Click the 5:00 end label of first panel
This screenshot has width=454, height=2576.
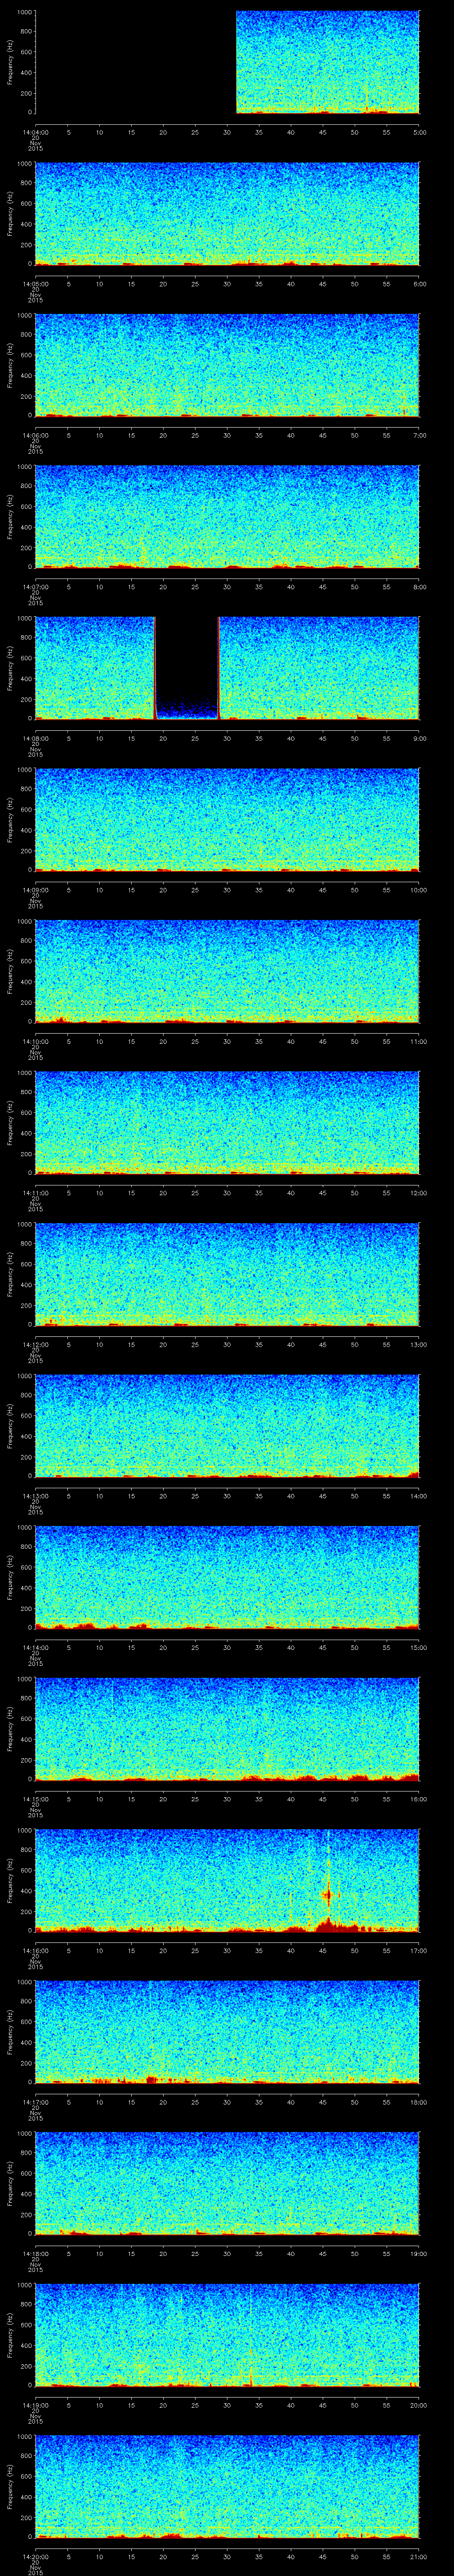click(x=419, y=132)
